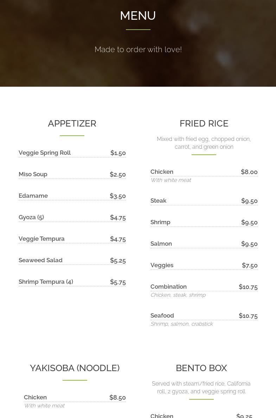The width and height of the screenshot is (276, 418).
Task: Pick Seaweed Salad from the list
Action: (72, 260)
